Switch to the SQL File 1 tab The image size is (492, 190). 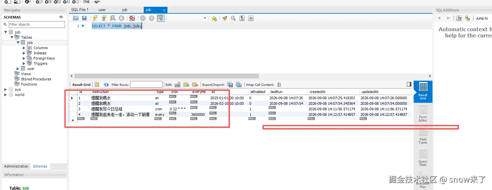[80, 10]
